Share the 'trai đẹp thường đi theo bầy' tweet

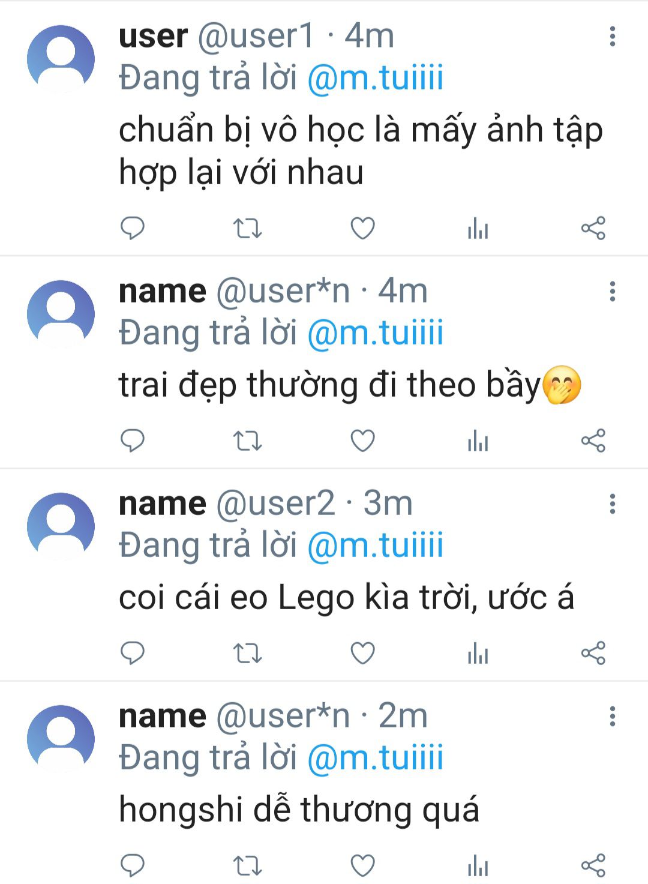(x=593, y=441)
